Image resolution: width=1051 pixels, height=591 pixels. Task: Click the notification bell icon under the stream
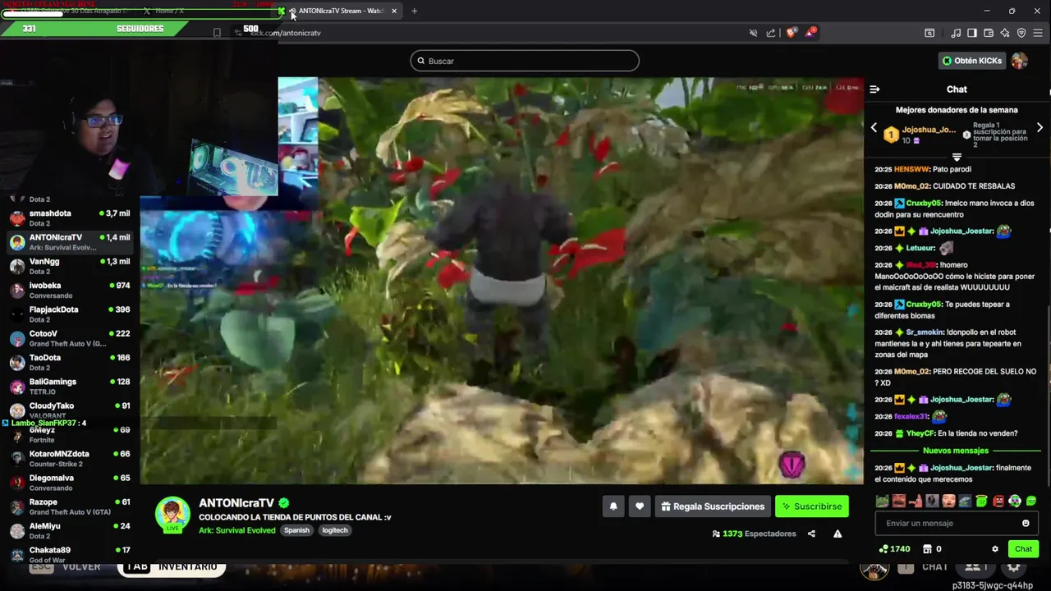[x=613, y=506]
